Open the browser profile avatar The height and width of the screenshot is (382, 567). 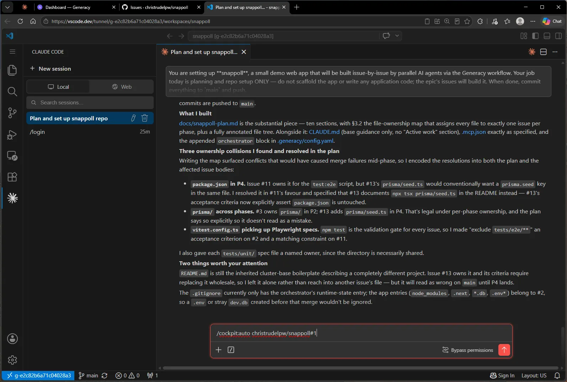tap(520, 21)
